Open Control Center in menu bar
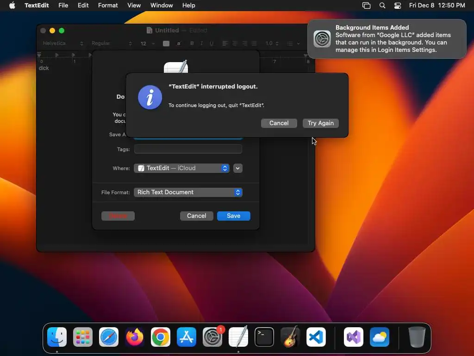 click(398, 6)
